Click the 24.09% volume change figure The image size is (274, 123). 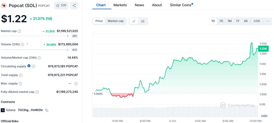(50, 45)
